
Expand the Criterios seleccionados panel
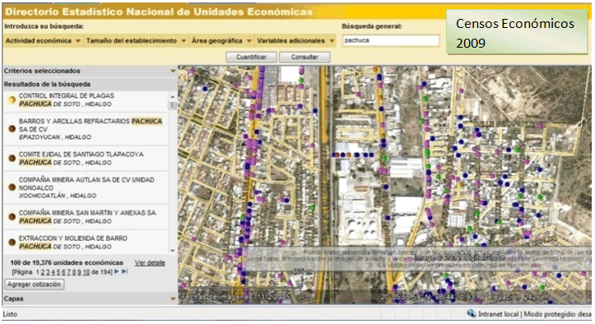click(173, 71)
